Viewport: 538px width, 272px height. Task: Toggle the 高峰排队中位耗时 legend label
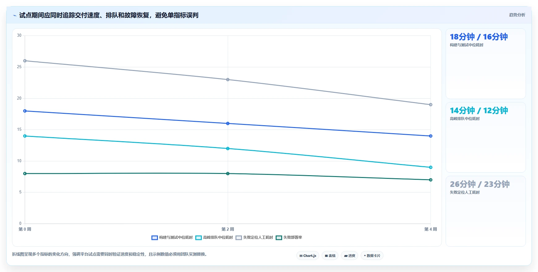click(x=218, y=237)
